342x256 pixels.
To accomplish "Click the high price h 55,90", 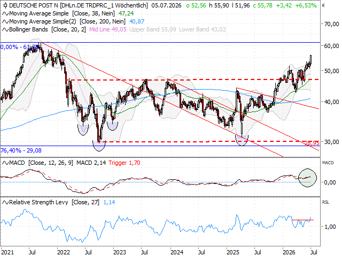I will click(x=219, y=5).
